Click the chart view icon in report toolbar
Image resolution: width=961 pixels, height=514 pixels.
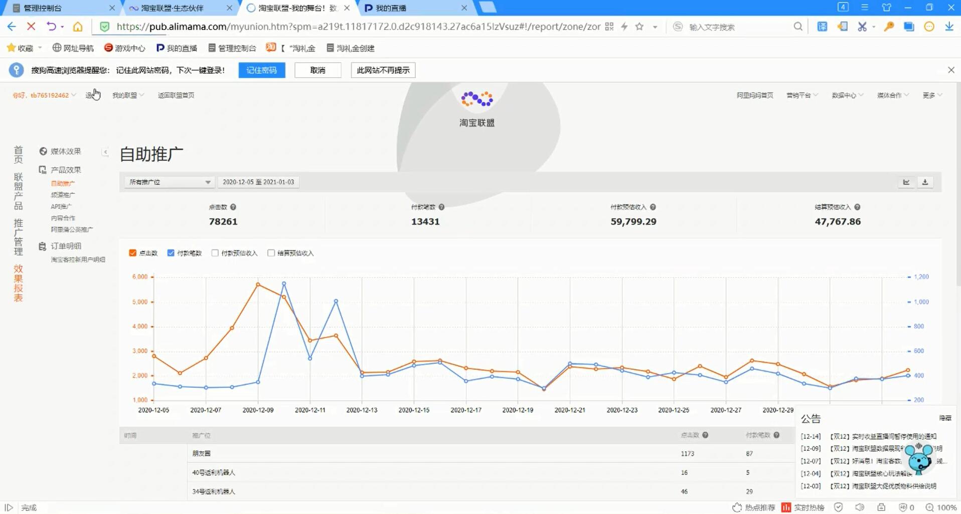pos(906,182)
